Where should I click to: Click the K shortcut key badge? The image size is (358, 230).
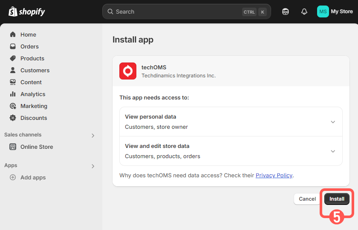click(263, 12)
